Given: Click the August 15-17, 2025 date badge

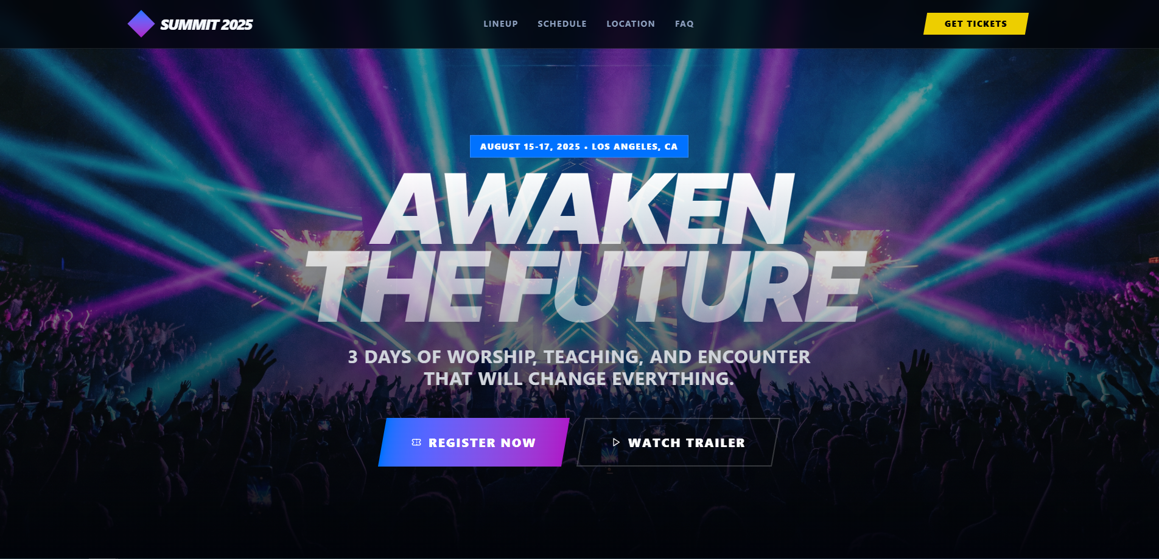Looking at the screenshot, I should 579,147.
